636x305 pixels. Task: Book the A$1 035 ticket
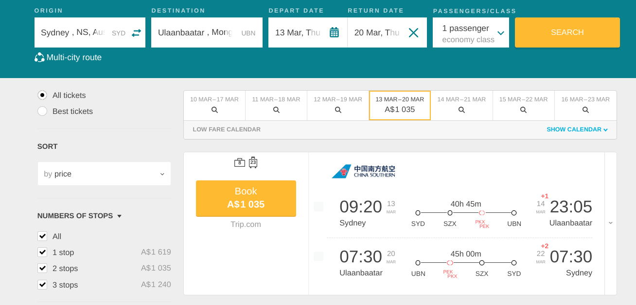246,198
